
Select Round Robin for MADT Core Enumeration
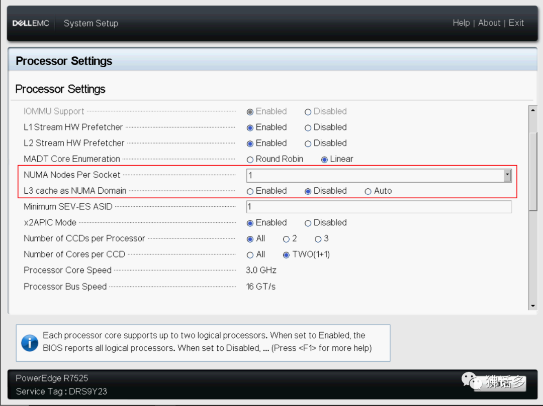tap(250, 159)
